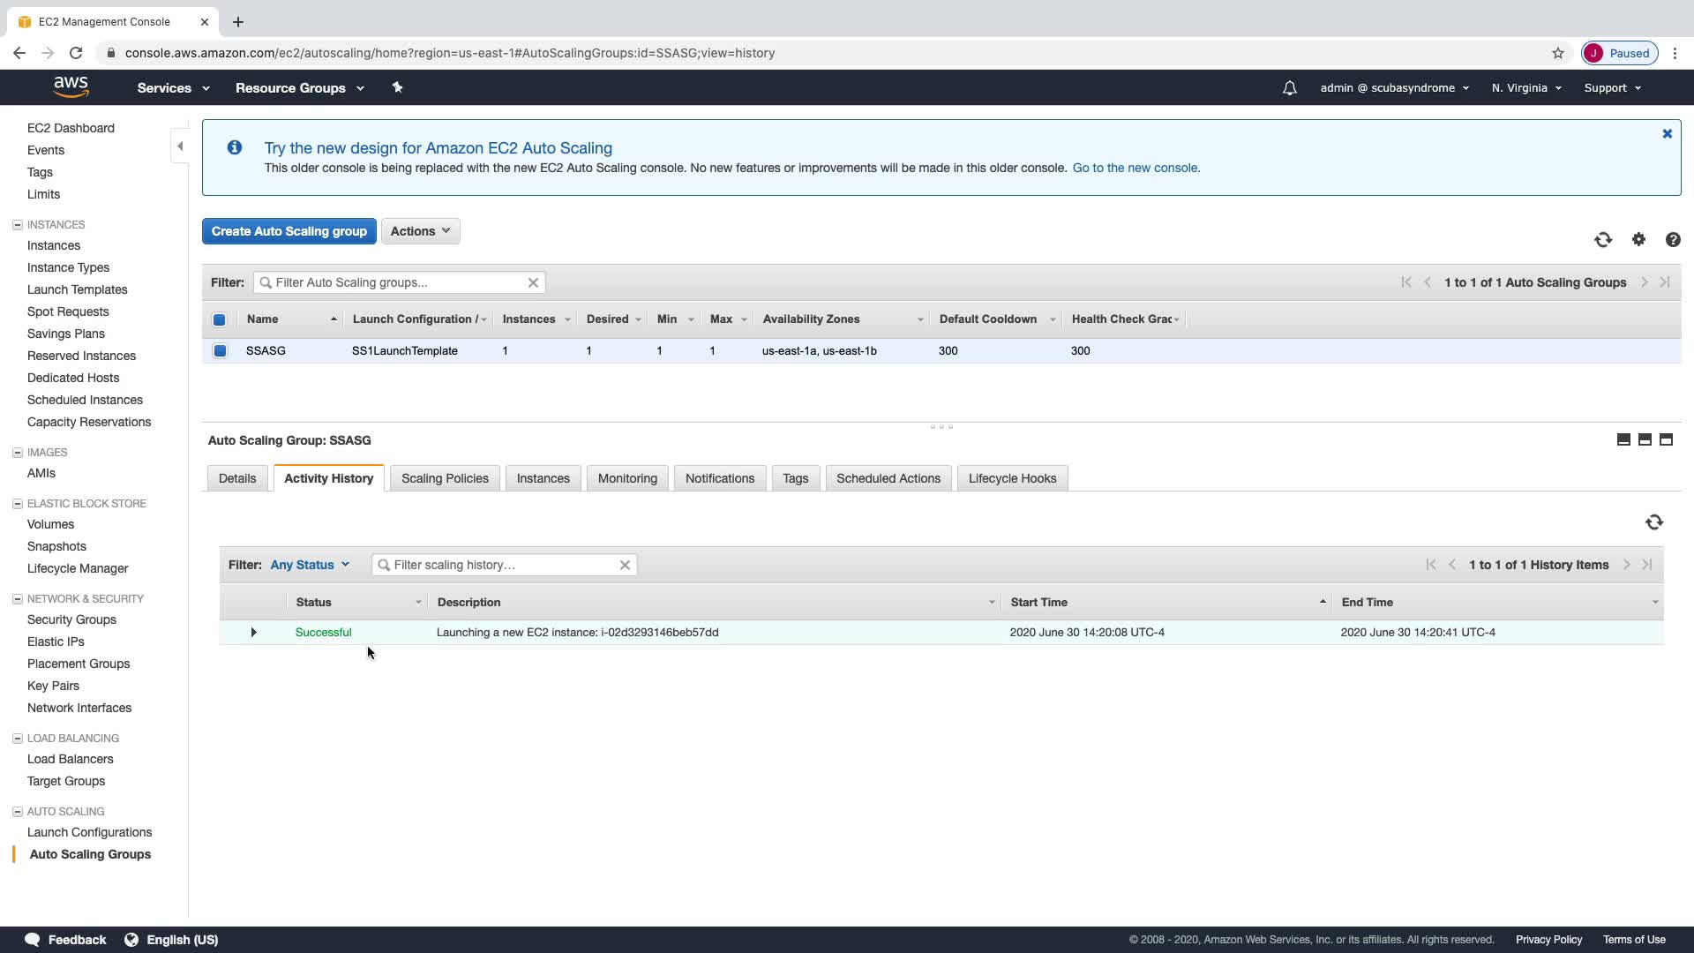Click Create Auto Scaling group button
Viewport: 1694px width, 953px height.
click(x=289, y=231)
